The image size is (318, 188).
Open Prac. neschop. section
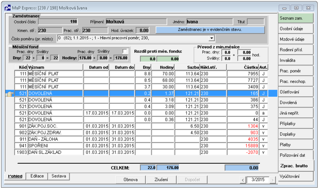[296, 81]
